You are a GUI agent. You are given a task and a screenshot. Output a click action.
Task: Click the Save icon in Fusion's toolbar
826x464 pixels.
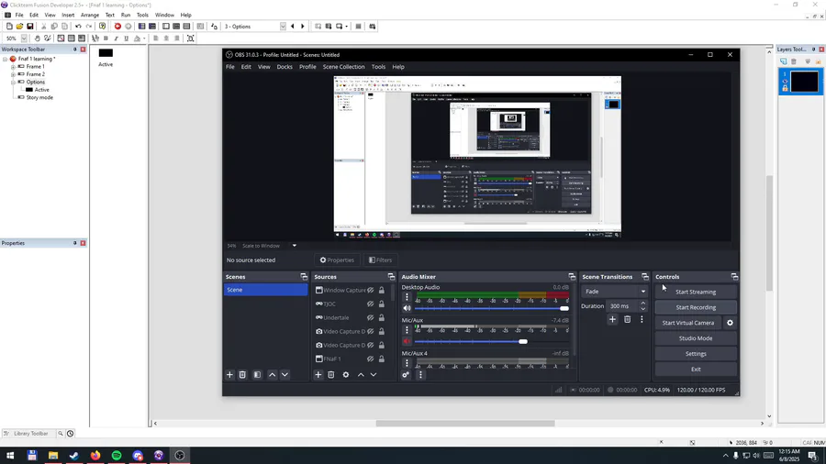coord(30,27)
